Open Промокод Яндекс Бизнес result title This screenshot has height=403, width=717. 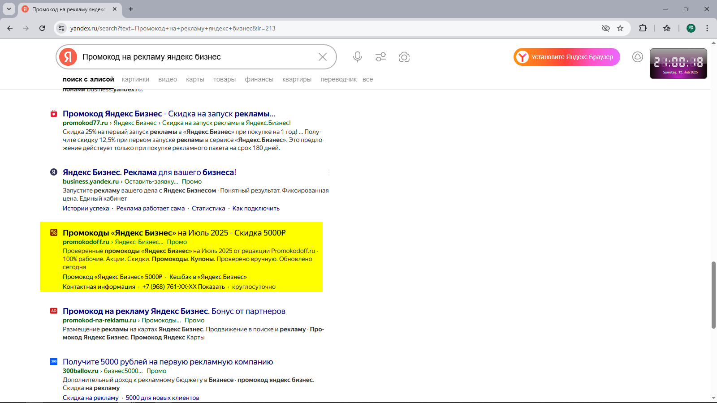[x=169, y=114]
